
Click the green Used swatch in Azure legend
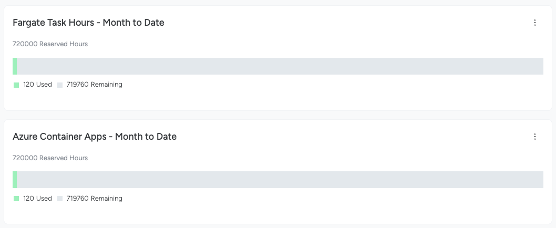coord(16,199)
